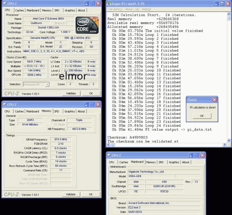Switch to Caches tab in the processor window
The height and width of the screenshot is (215, 232).
[x=19, y=10]
